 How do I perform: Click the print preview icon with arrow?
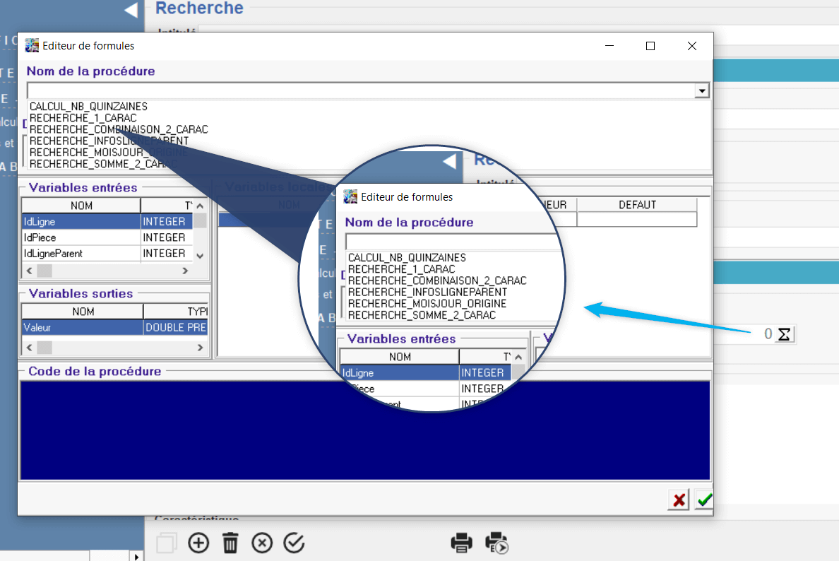[496, 543]
